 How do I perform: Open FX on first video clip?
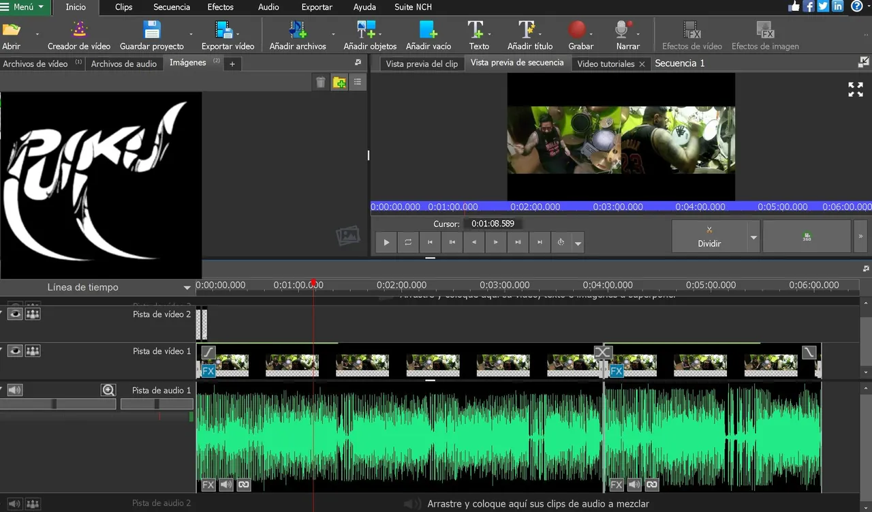[x=208, y=372]
